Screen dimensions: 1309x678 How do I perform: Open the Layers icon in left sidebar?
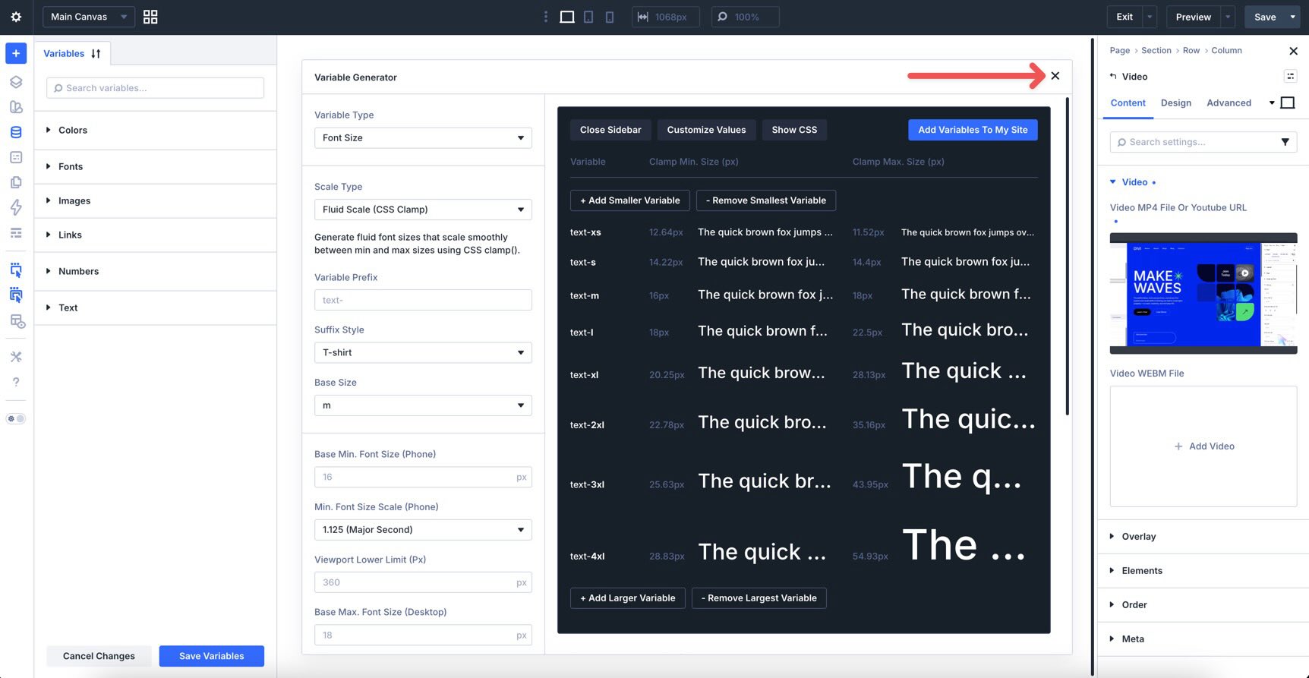click(16, 82)
